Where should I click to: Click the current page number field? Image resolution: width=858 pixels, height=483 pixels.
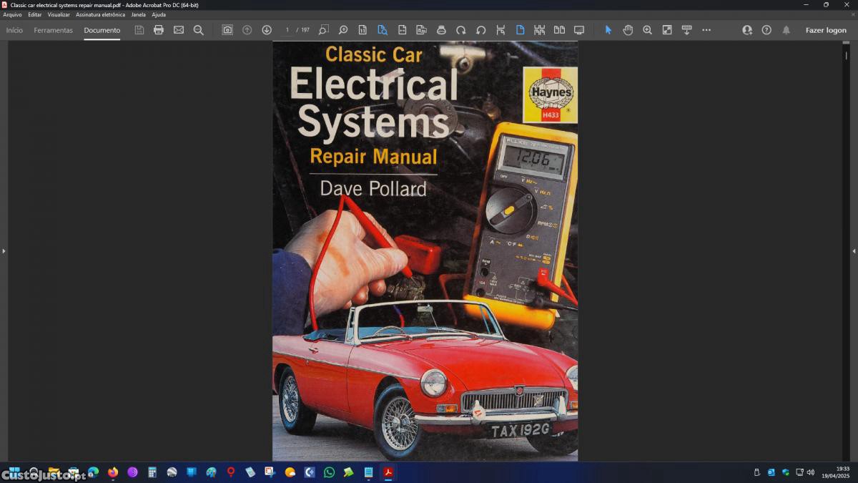(x=287, y=30)
